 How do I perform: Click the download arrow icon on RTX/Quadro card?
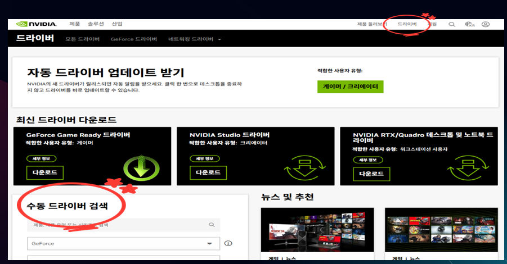(x=468, y=168)
